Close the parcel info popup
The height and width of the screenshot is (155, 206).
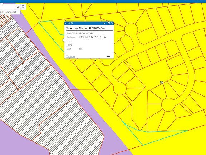pyautogui.click(x=112, y=23)
